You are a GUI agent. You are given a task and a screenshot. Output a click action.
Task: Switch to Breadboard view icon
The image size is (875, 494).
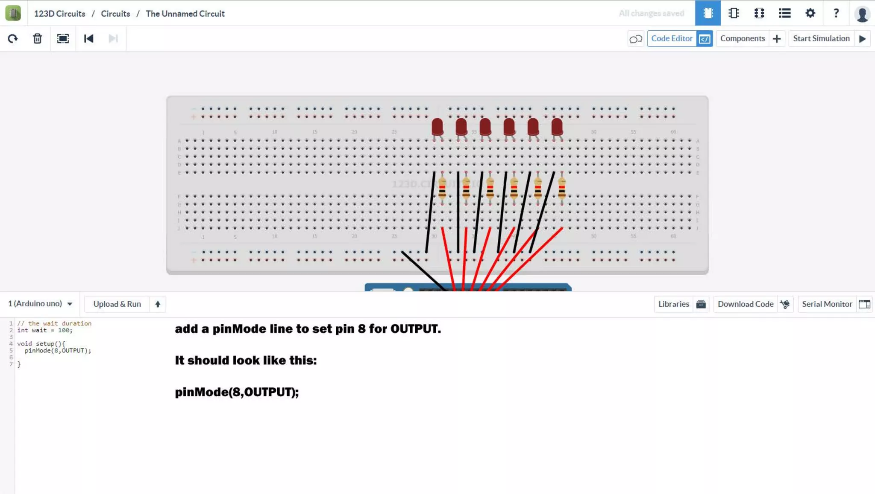708,13
